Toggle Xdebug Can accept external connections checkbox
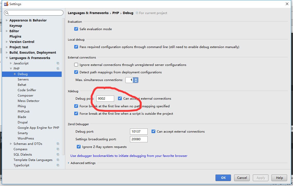The height and width of the screenshot is (186, 293). tap(120, 99)
